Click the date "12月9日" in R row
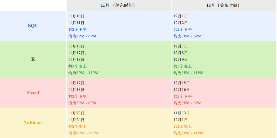This screenshot has height=138, width=277. (180, 60)
